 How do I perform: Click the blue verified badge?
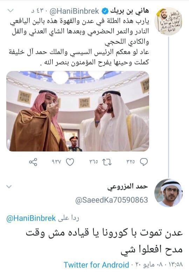(x=105, y=11)
